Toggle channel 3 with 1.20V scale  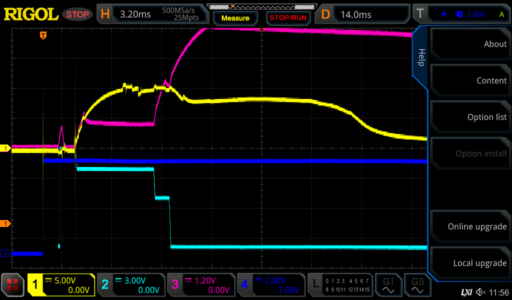click(x=200, y=285)
